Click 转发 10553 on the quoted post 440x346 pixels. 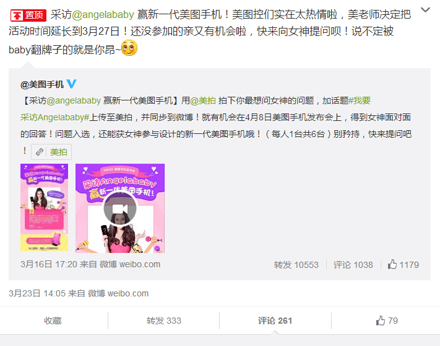[x=296, y=265]
